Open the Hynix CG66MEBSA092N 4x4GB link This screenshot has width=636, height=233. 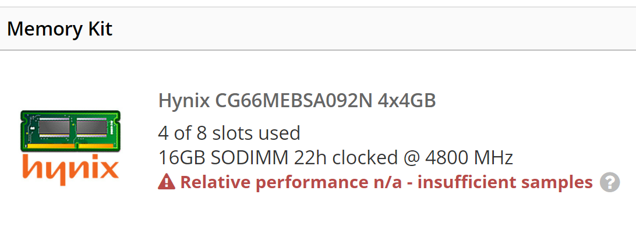click(297, 101)
